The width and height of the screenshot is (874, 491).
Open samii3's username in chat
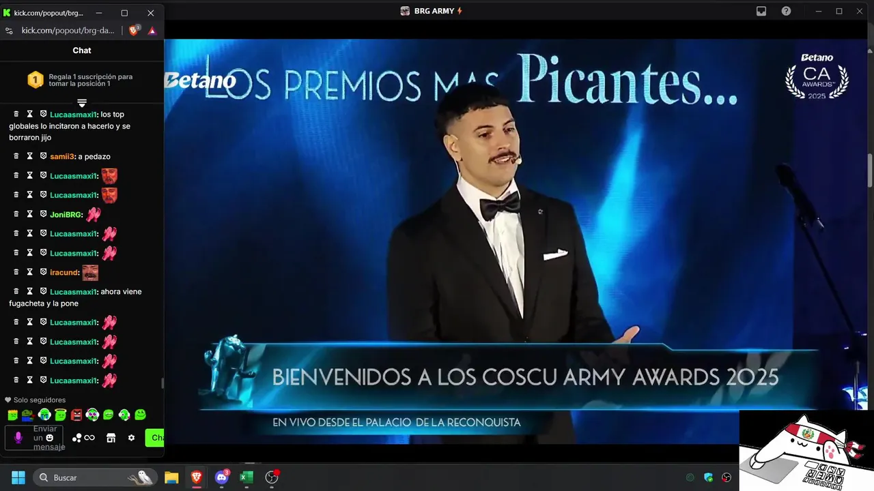(62, 157)
